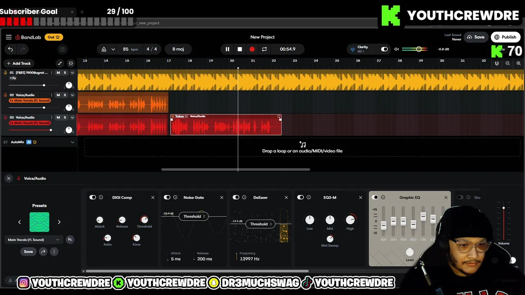The height and width of the screenshot is (295, 525).
Task: Go to previous preset arrow
Action: pyautogui.click(x=19, y=222)
